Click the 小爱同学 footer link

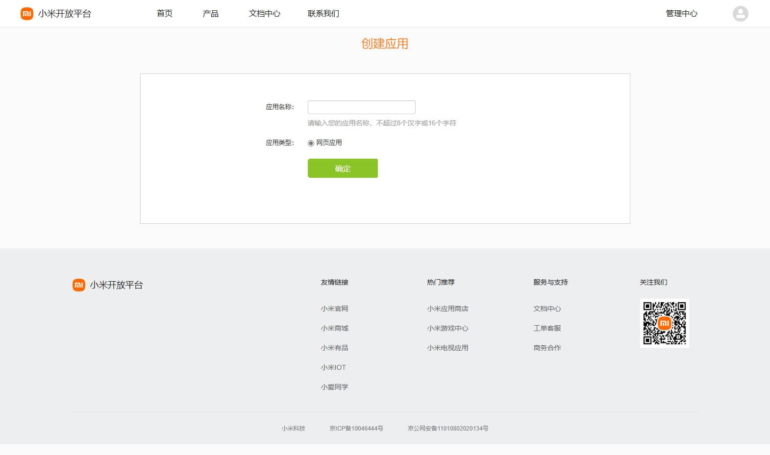tap(334, 387)
